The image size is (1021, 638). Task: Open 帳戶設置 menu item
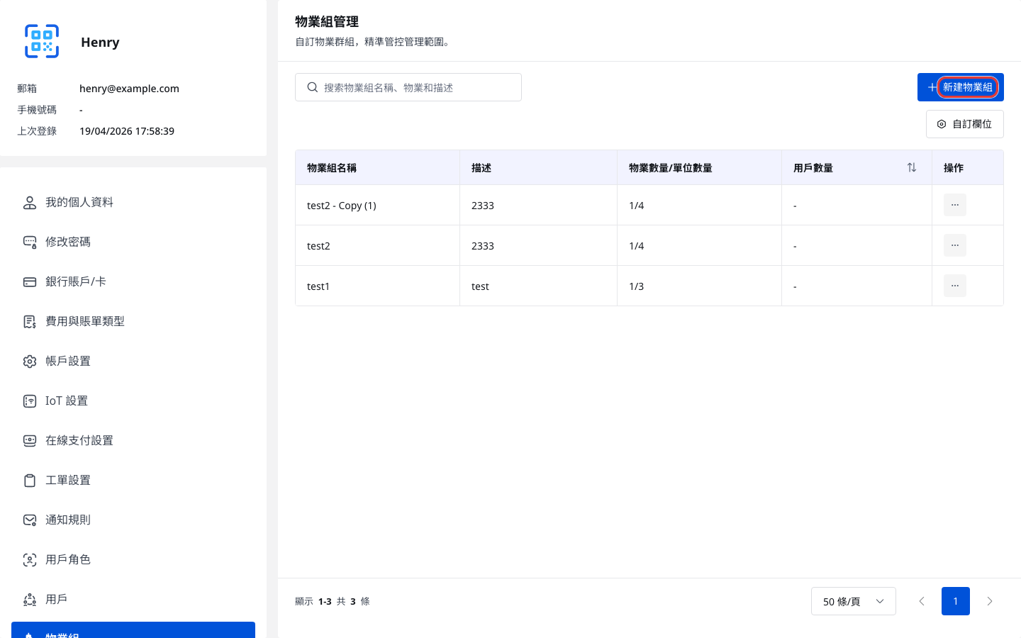coord(133,362)
